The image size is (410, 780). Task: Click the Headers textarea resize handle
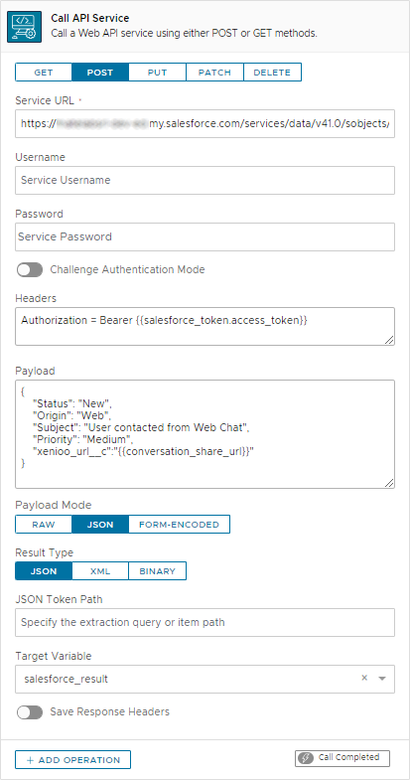(x=389, y=340)
